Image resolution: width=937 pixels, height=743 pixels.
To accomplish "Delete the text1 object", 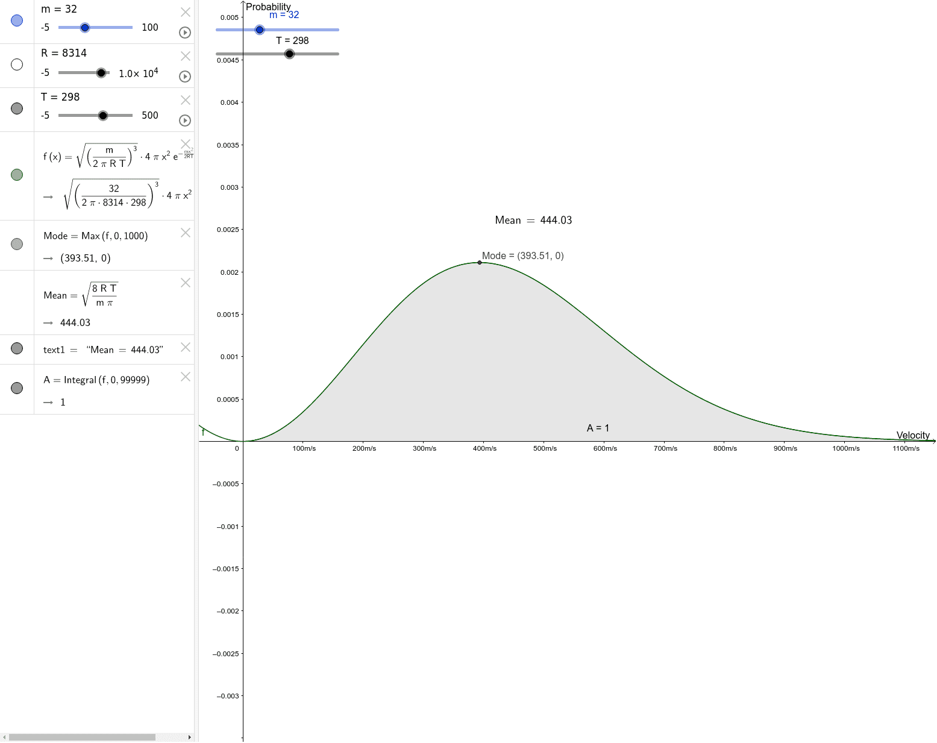I will 185,347.
